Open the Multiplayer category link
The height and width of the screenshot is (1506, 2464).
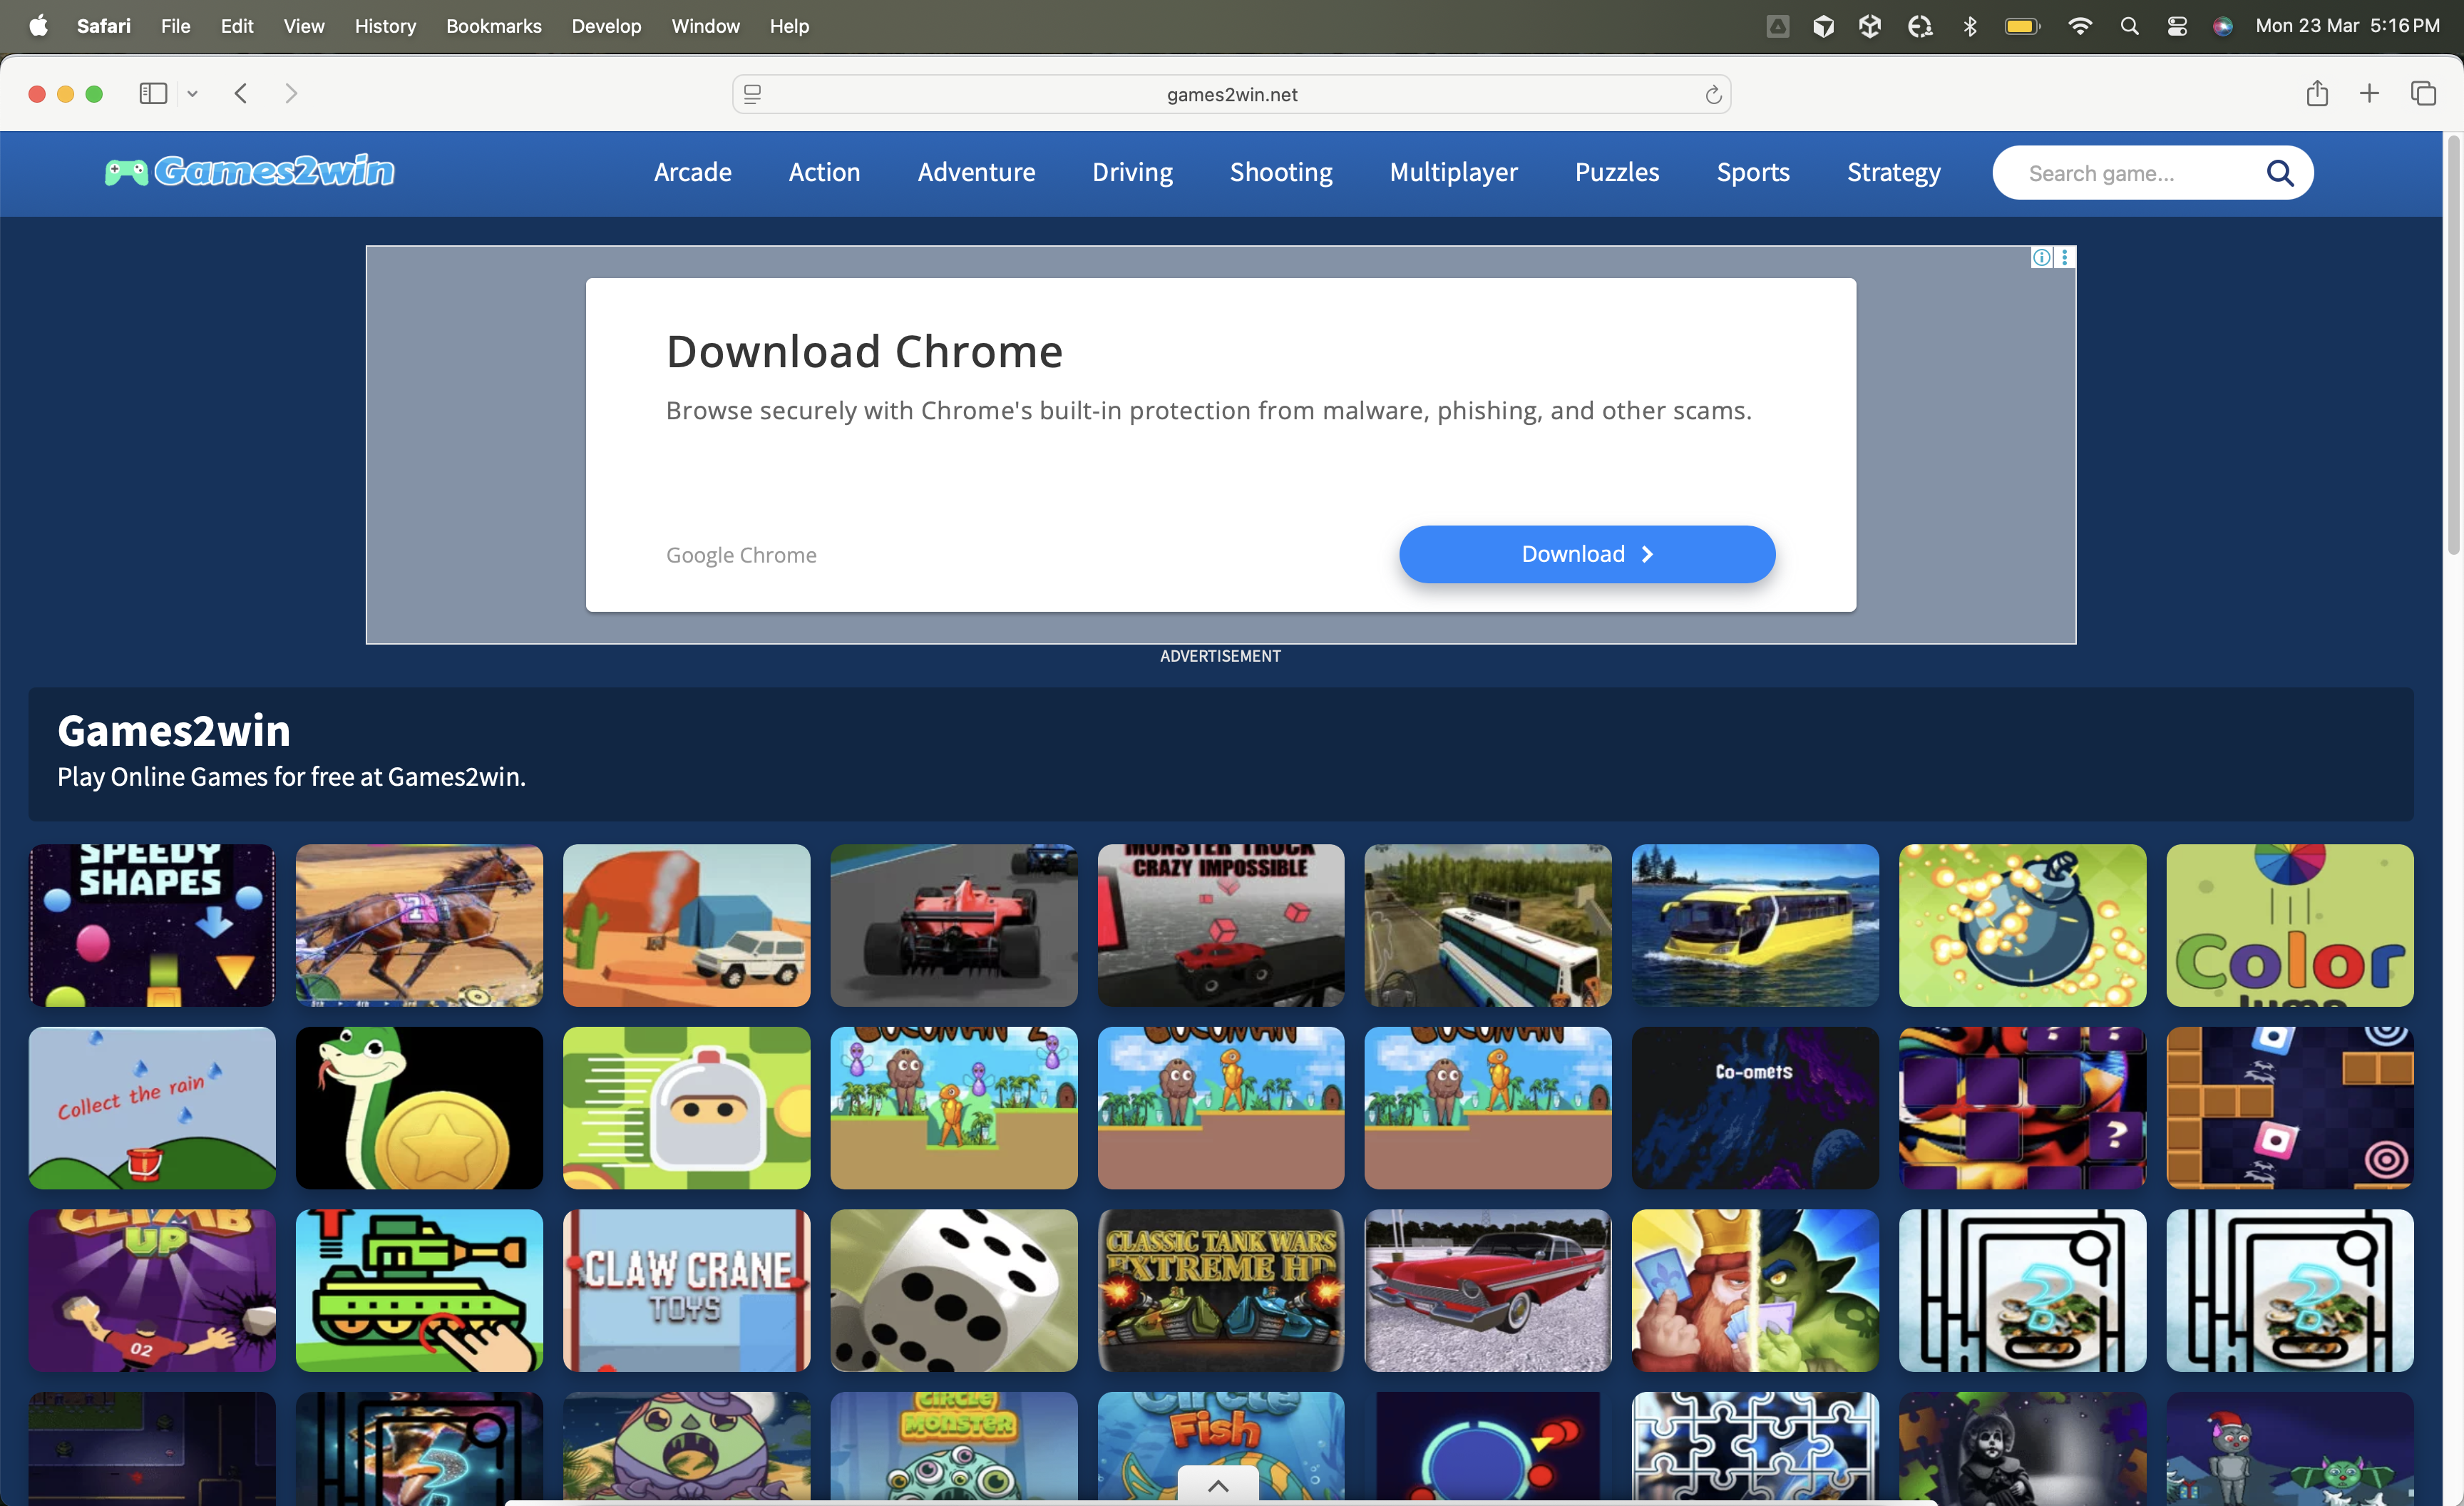tap(1453, 172)
